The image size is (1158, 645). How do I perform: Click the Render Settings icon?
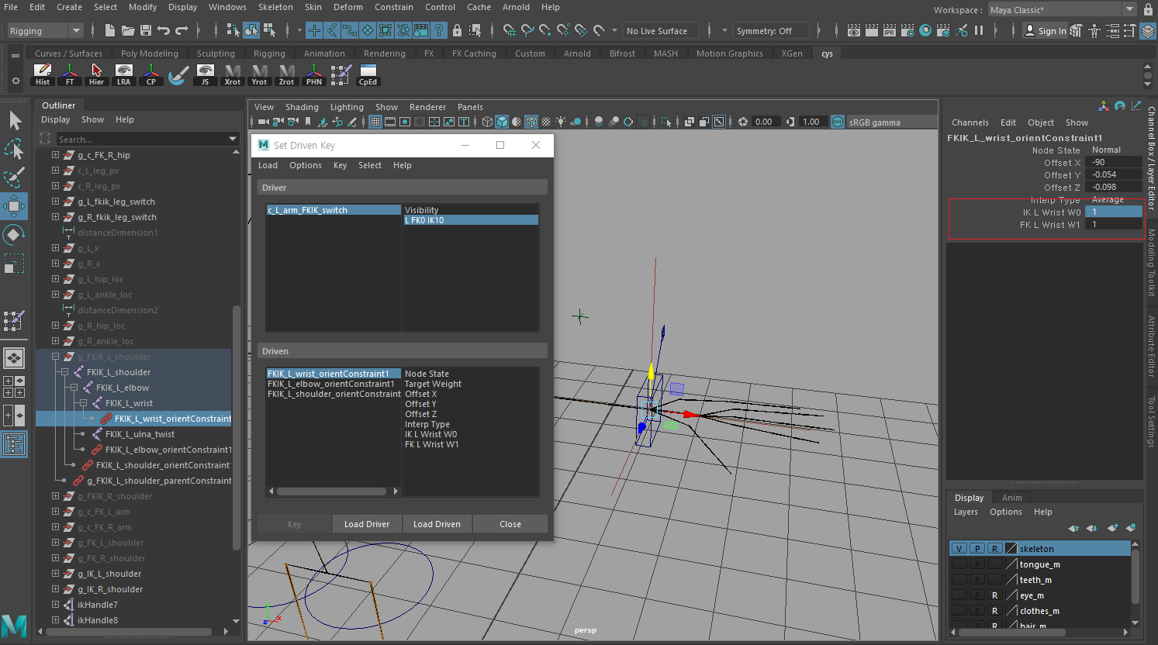pyautogui.click(x=907, y=30)
